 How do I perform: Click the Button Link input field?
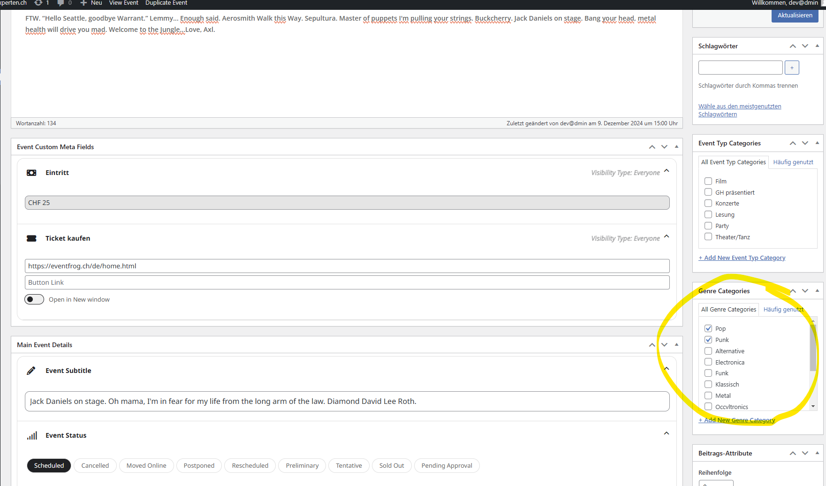347,282
